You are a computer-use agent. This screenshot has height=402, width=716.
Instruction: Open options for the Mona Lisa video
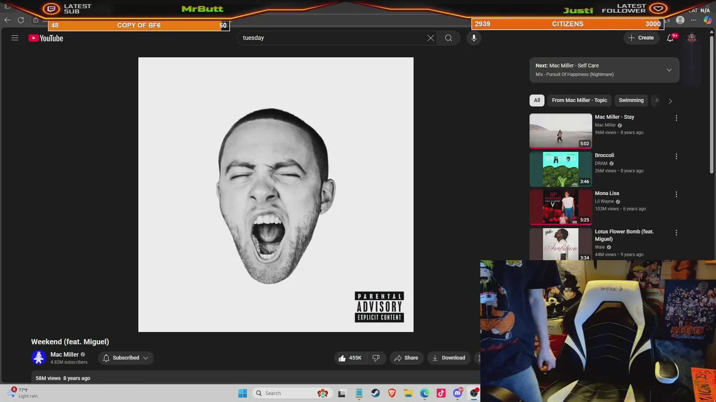click(676, 194)
